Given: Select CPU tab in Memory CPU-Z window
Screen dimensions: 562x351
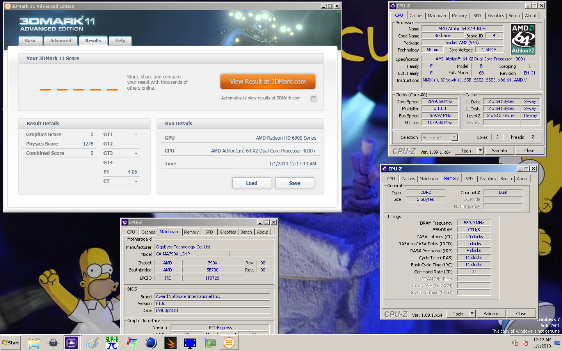Looking at the screenshot, I should click(x=391, y=179).
